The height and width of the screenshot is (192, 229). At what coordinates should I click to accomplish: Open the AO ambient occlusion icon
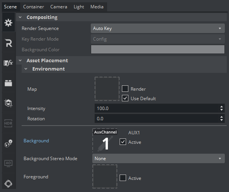[x=8, y=163]
